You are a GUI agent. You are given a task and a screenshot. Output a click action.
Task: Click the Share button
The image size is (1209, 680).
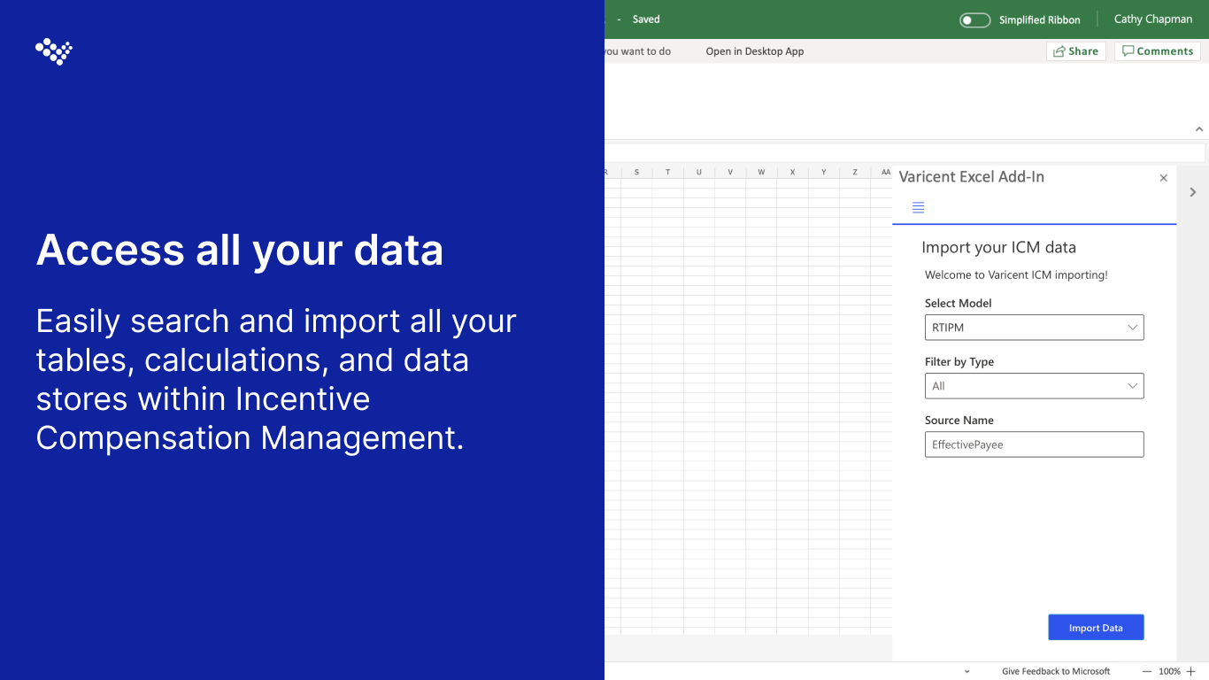tap(1075, 51)
